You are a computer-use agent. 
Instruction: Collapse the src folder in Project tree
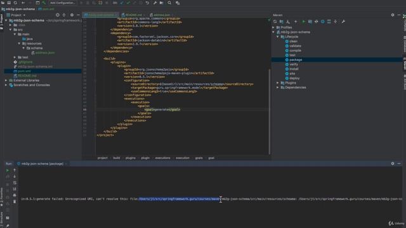pos(10,30)
